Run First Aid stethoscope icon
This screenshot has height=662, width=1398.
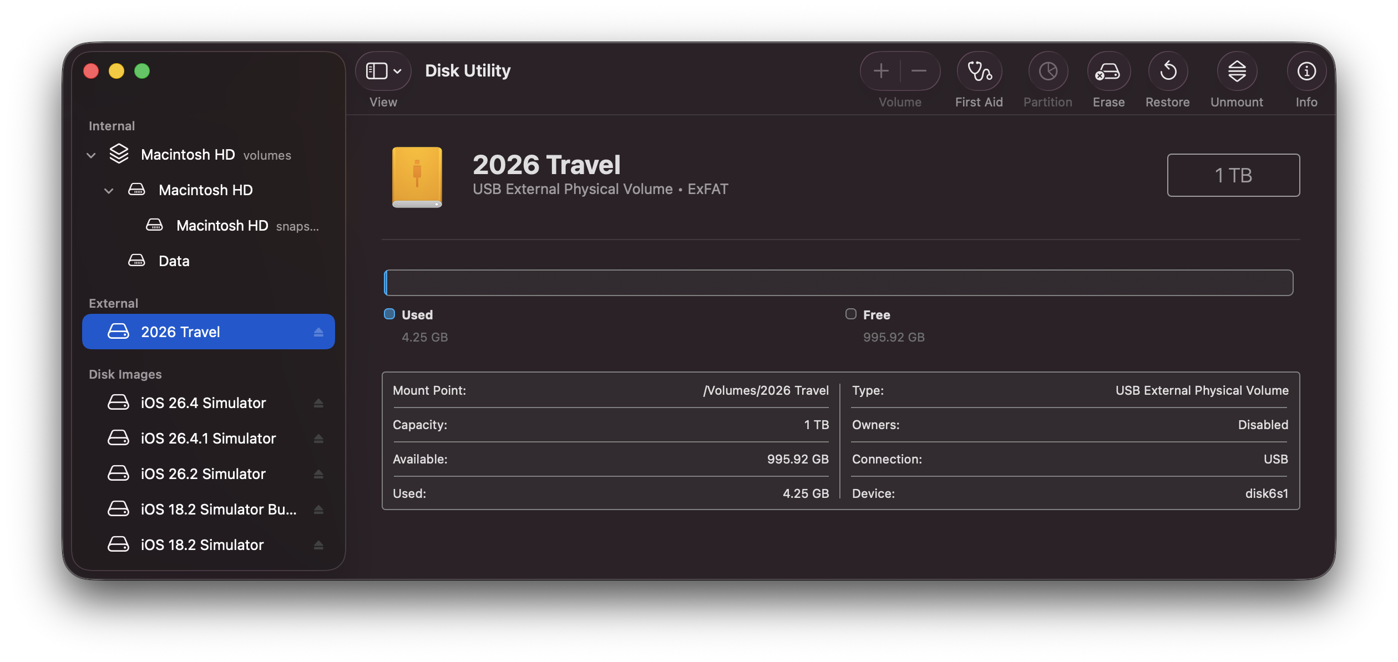(979, 71)
